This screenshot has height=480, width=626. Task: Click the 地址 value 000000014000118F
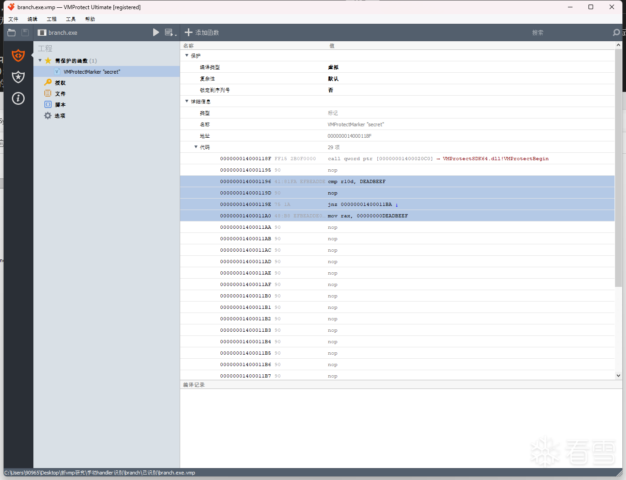(x=349, y=136)
